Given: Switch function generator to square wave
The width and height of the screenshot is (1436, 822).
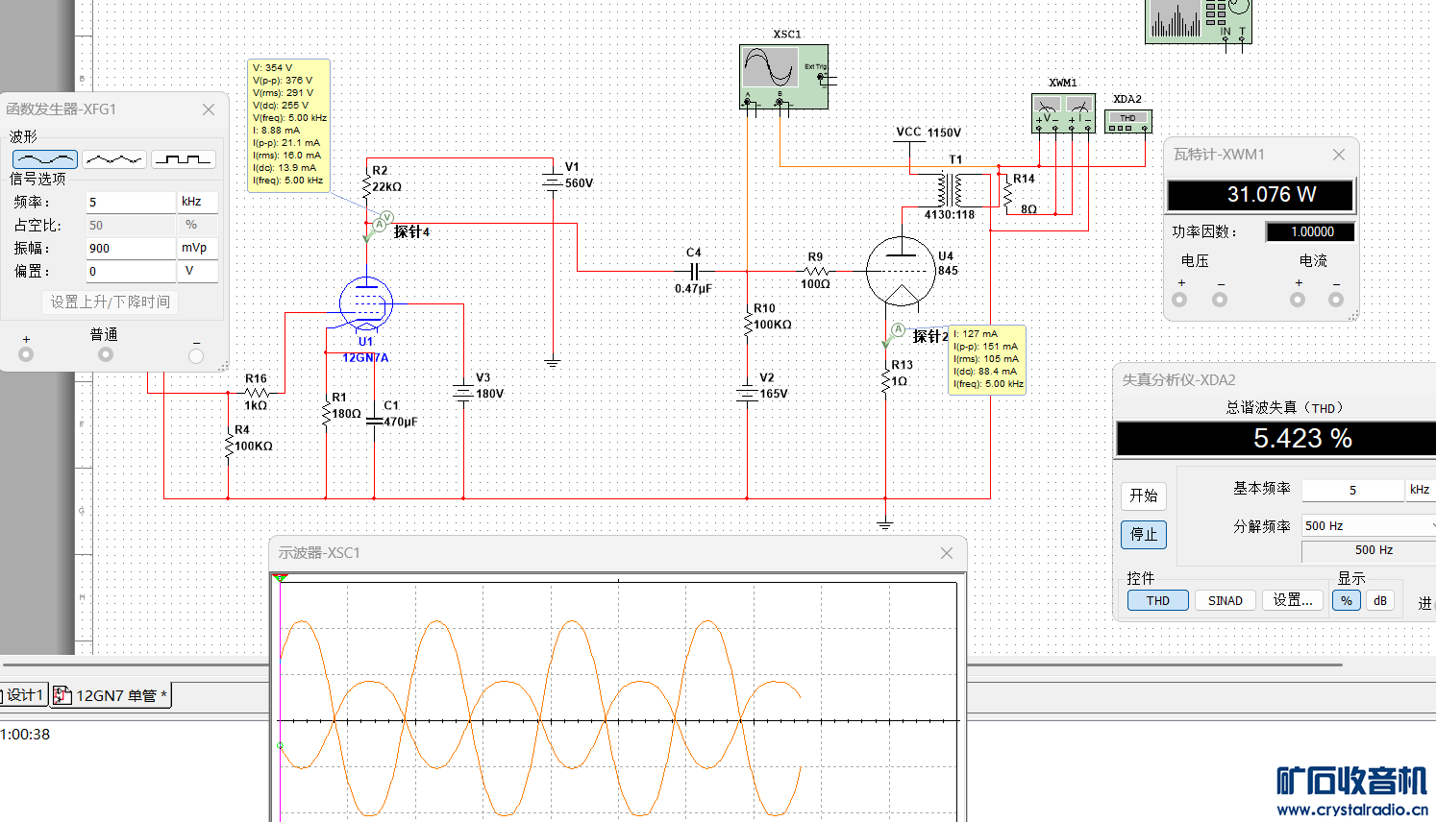Looking at the screenshot, I should tap(183, 158).
